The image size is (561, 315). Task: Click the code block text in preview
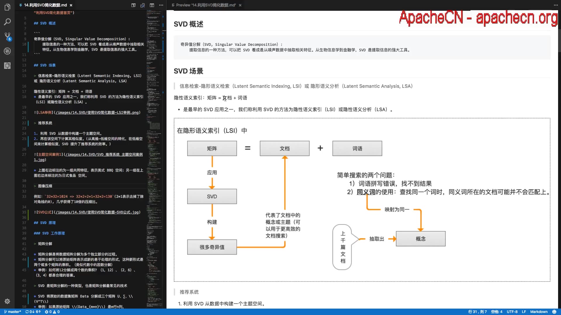coord(295,47)
